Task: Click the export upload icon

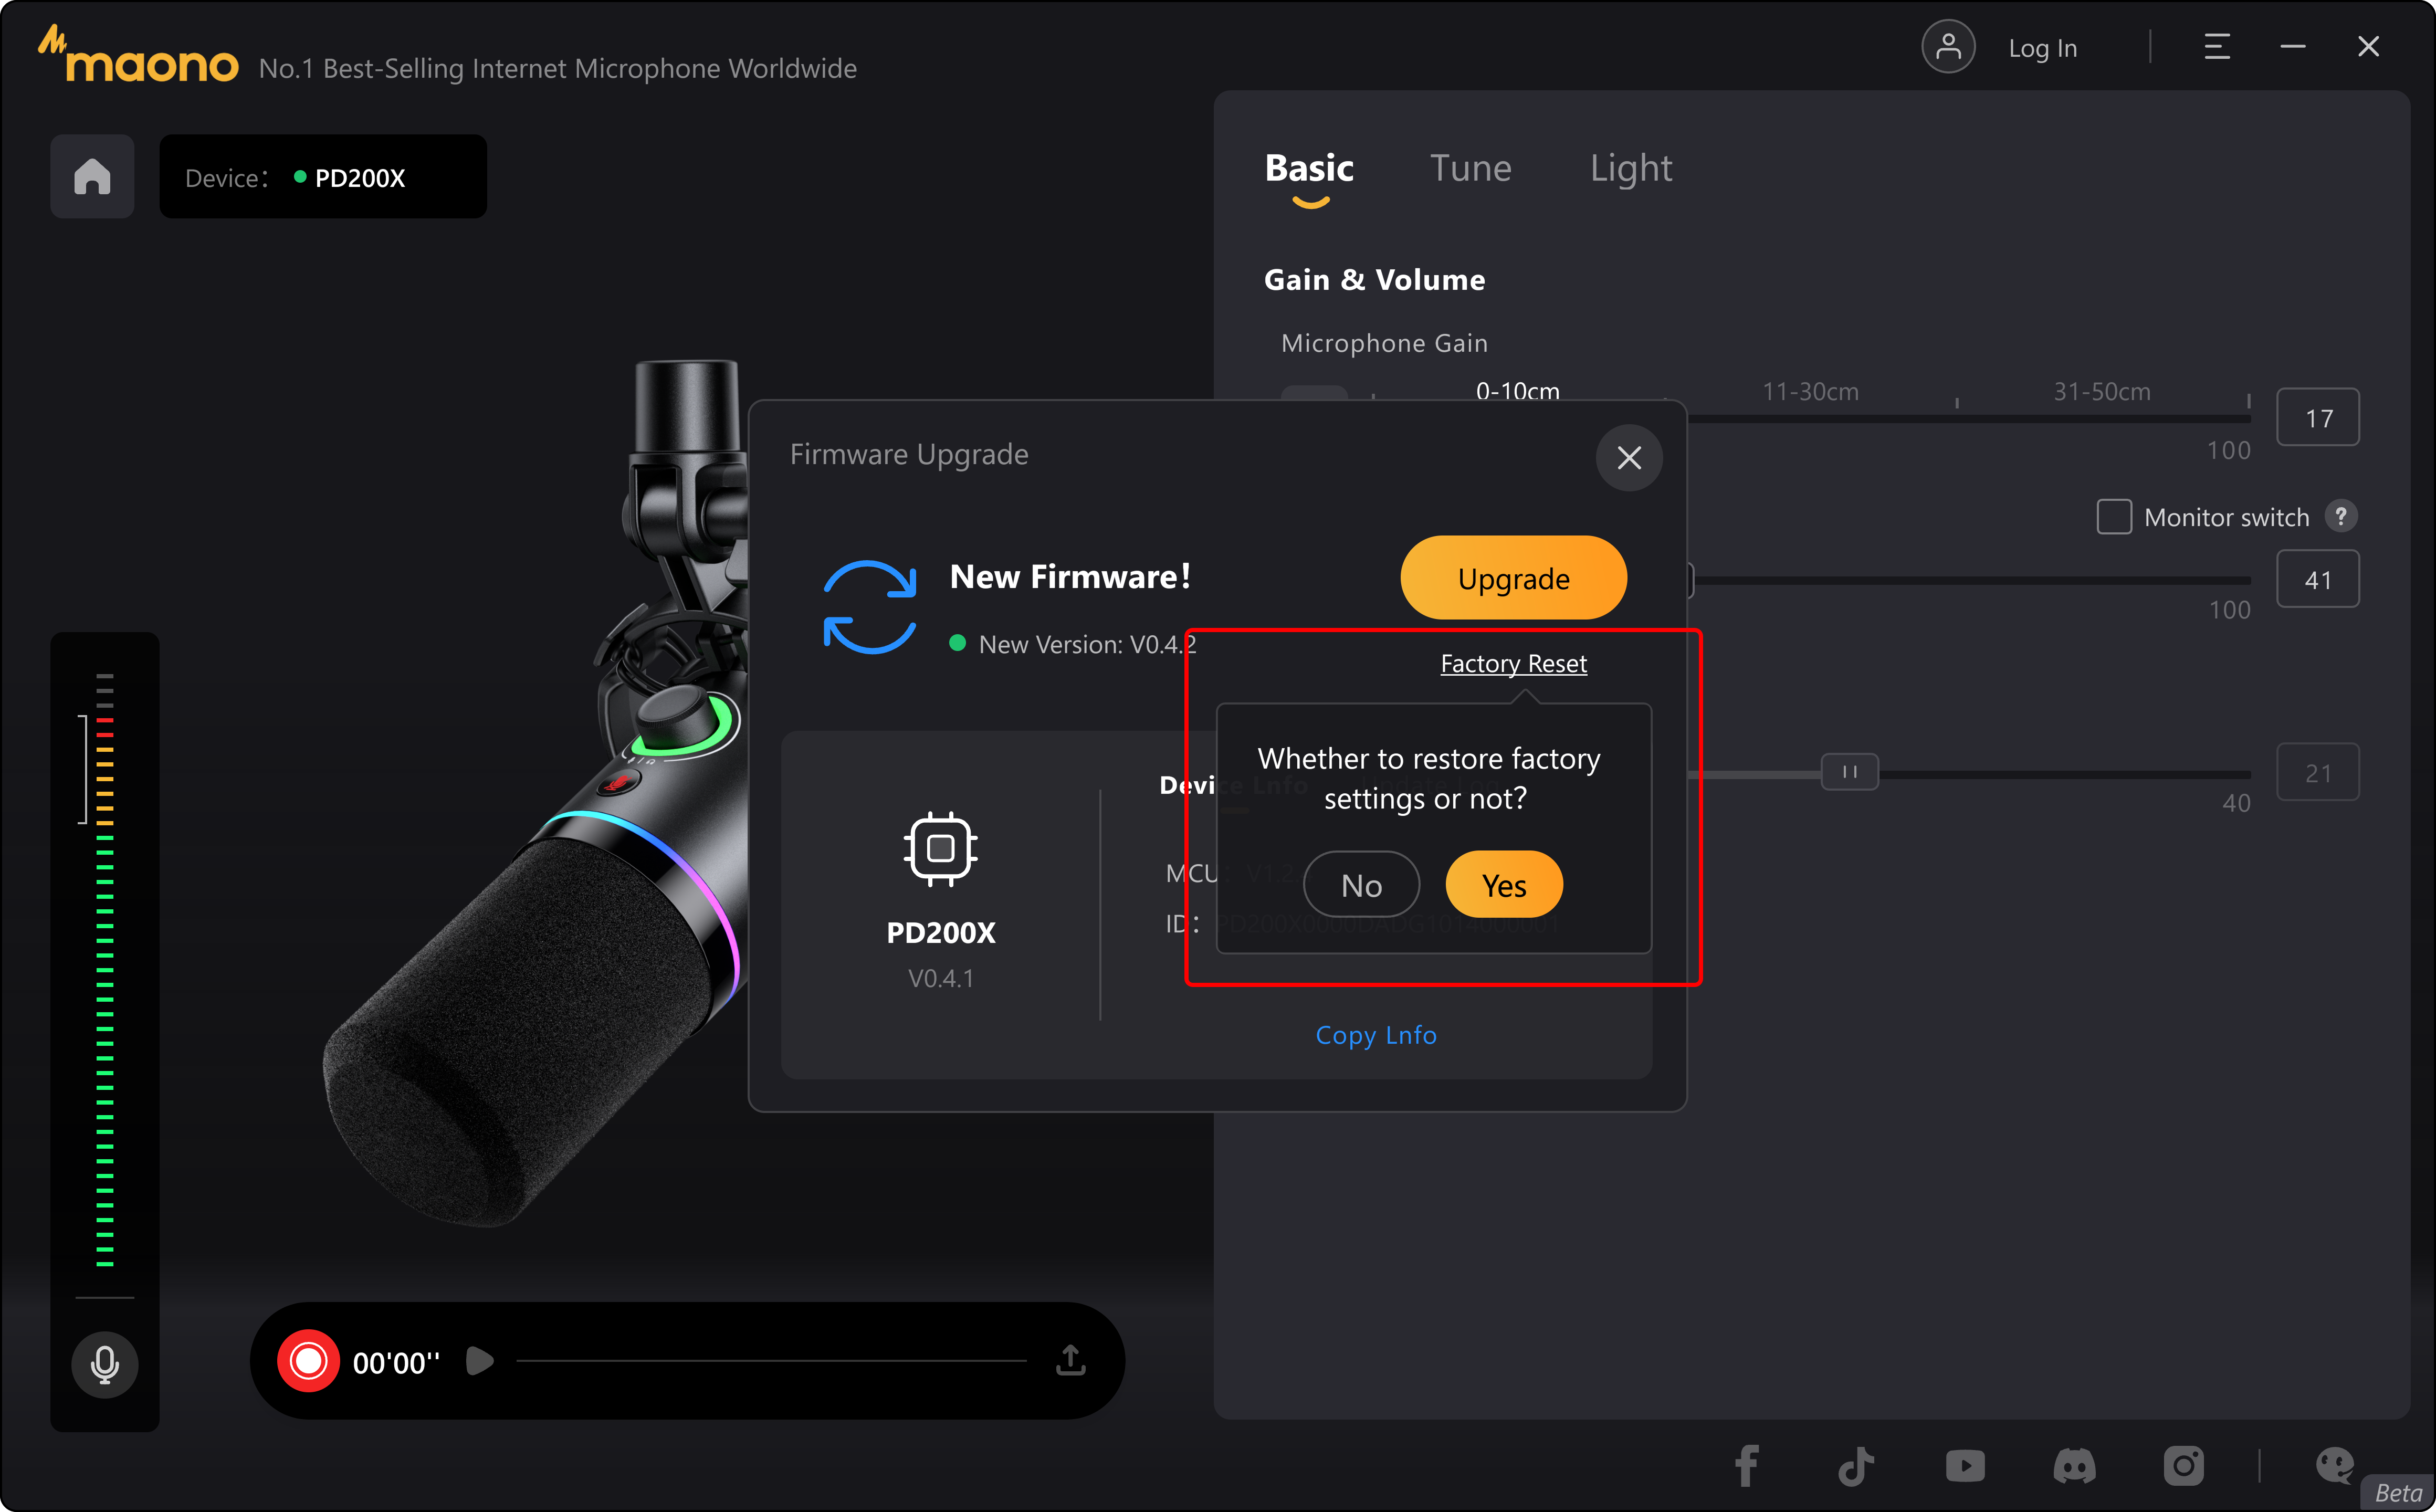Action: tap(1070, 1360)
